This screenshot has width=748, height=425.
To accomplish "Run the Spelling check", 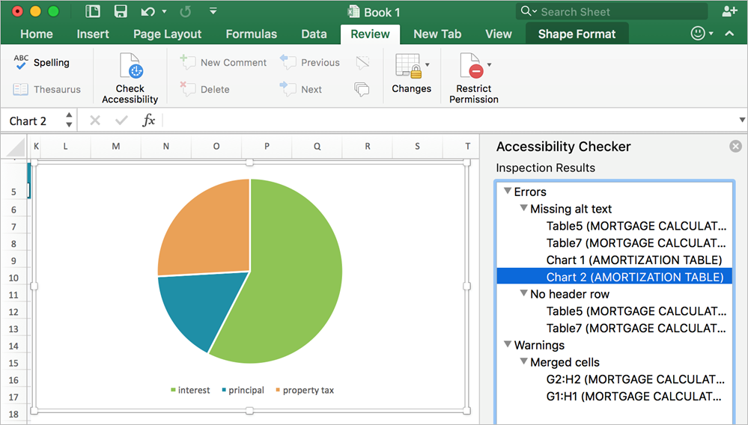I will (x=41, y=62).
